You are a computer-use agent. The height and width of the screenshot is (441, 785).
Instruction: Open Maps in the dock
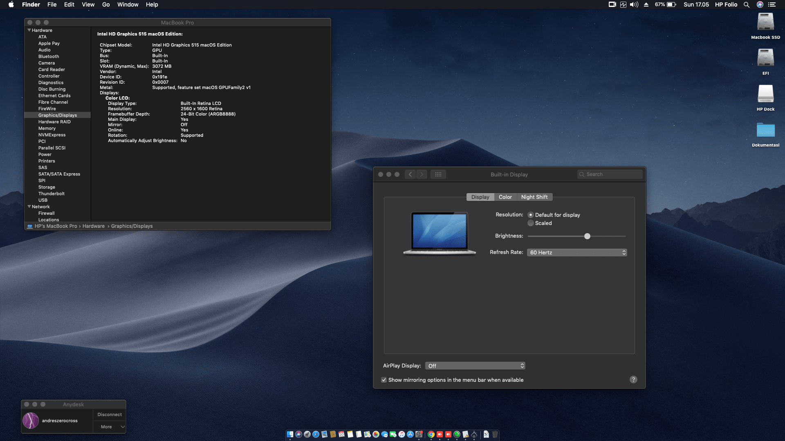point(367,434)
